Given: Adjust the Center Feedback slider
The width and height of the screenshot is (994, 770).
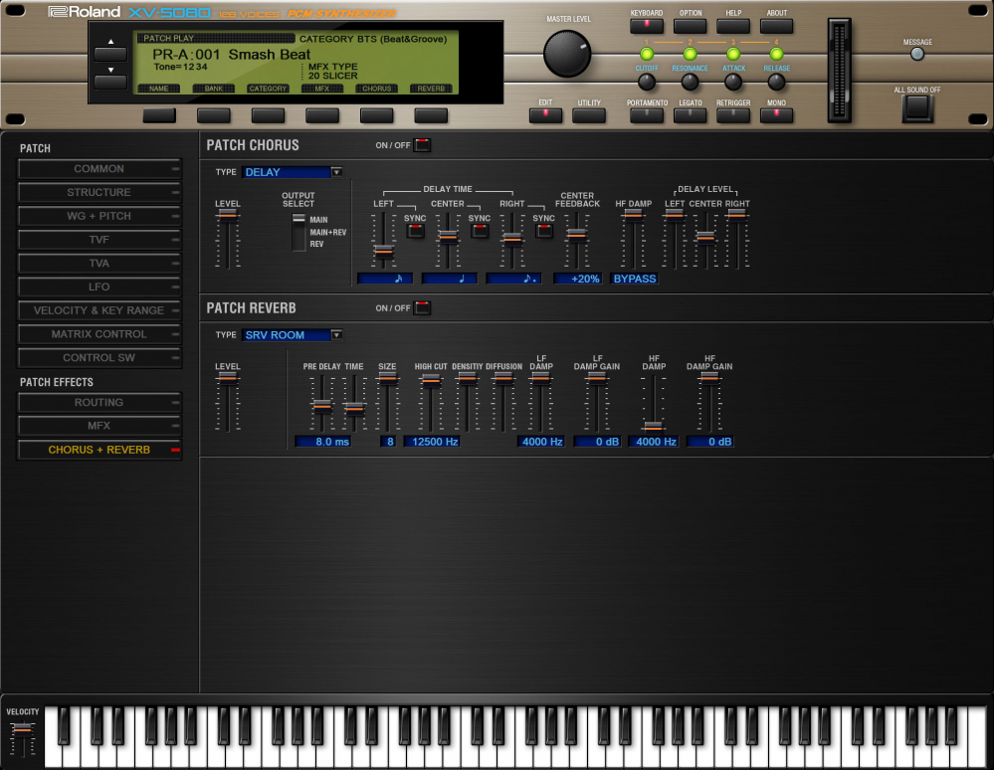Looking at the screenshot, I should tap(576, 235).
